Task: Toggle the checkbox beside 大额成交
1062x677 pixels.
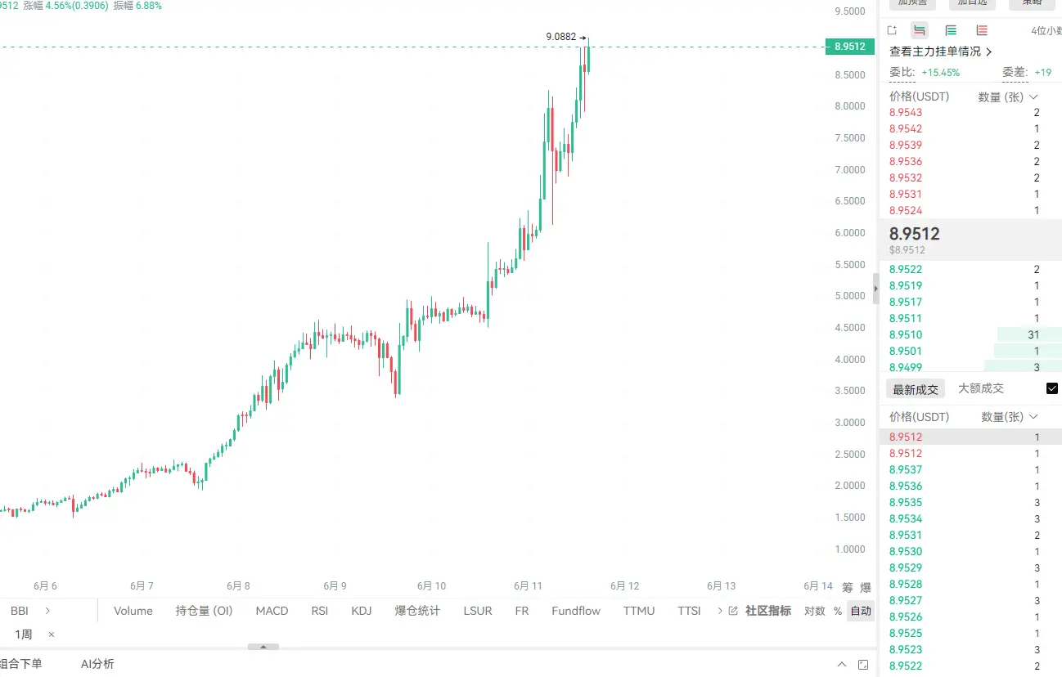Action: pos(1052,388)
